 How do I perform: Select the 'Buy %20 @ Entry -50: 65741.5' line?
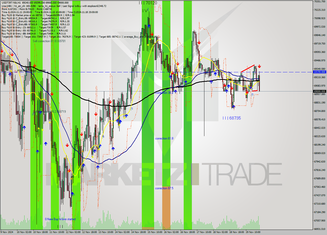[35, 30]
